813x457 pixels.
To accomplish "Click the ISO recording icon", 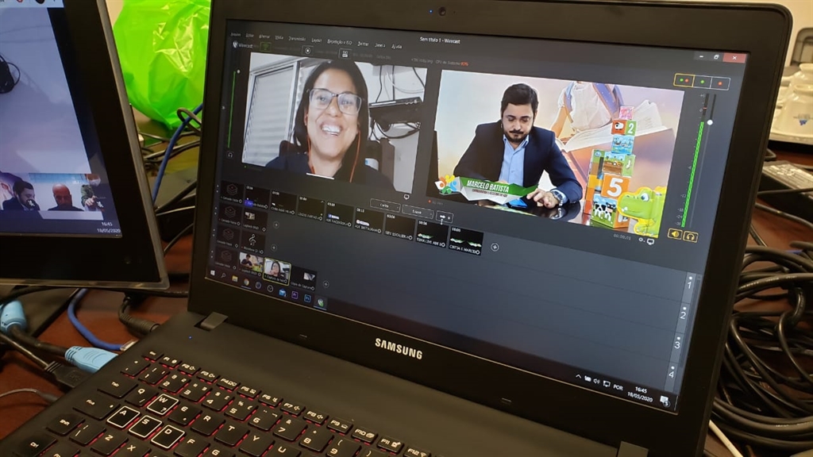I will pos(345,53).
